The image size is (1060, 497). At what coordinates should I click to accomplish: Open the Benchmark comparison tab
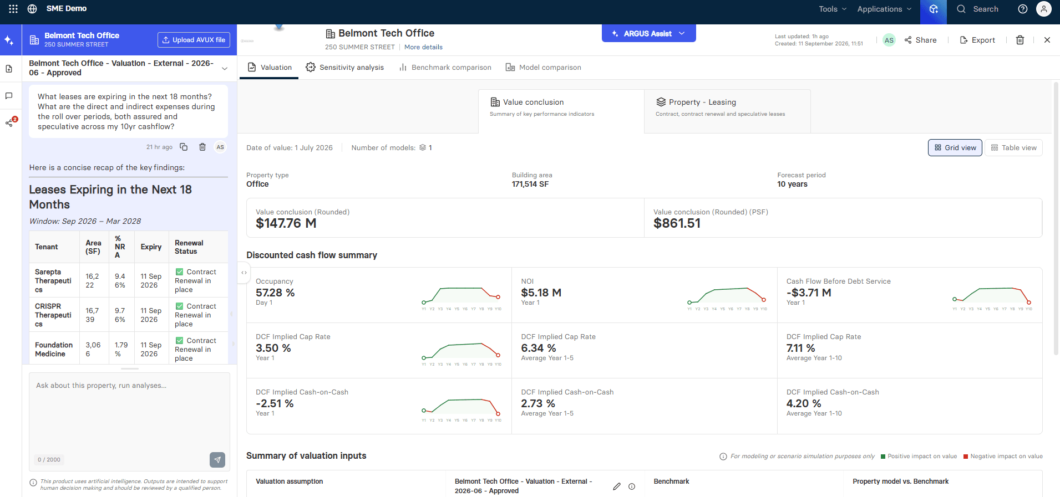pos(445,68)
